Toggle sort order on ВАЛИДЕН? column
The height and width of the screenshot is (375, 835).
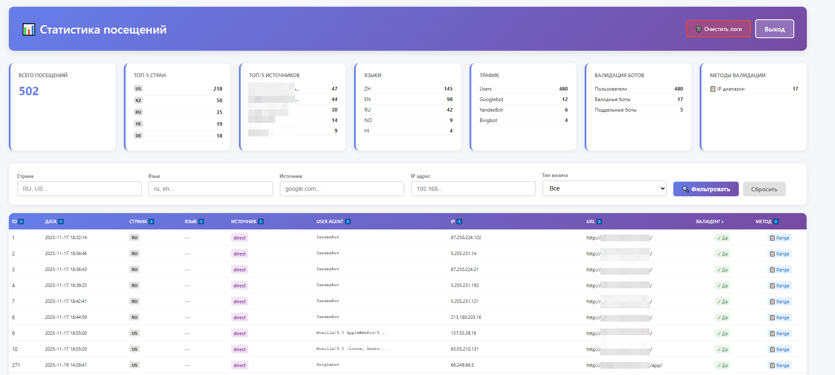click(x=709, y=221)
